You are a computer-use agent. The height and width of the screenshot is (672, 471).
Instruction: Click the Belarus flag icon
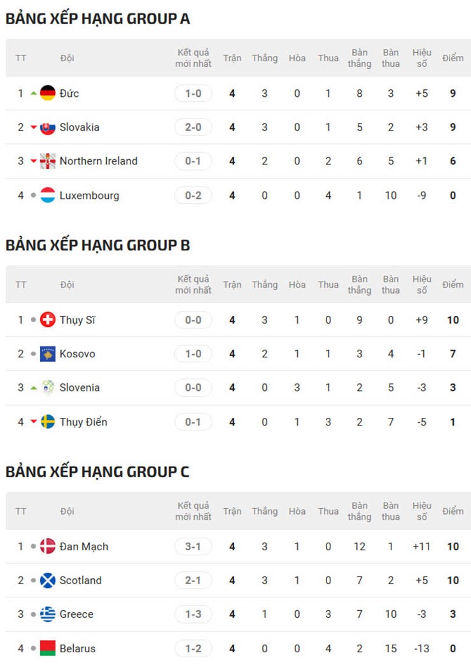click(48, 648)
